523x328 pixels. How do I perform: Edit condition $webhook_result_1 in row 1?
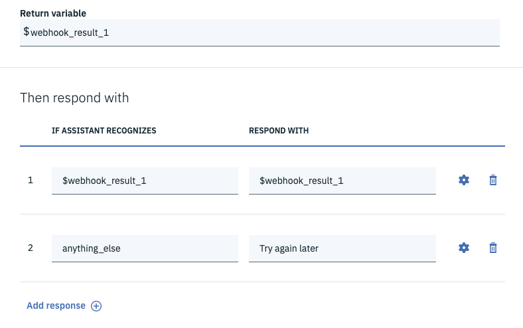(x=145, y=181)
